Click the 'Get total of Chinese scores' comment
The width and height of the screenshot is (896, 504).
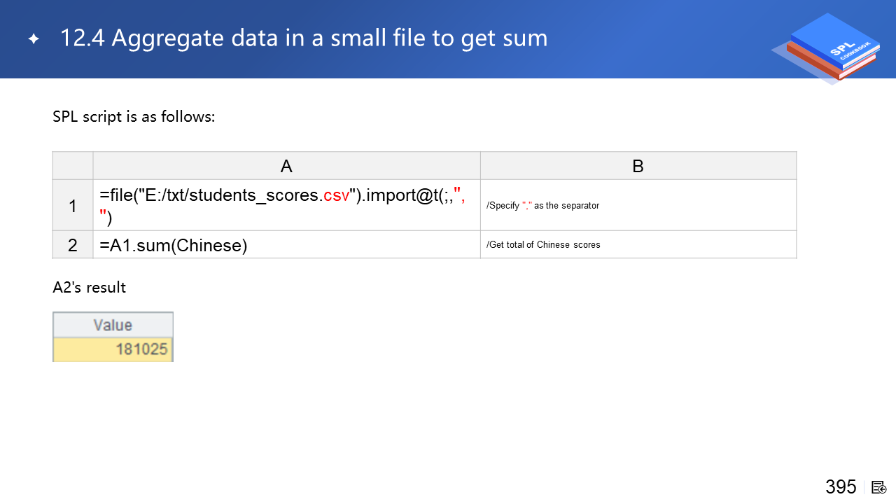pos(543,245)
